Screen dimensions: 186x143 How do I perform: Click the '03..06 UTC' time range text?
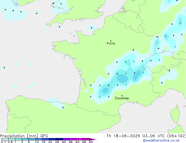[x=153, y=136]
